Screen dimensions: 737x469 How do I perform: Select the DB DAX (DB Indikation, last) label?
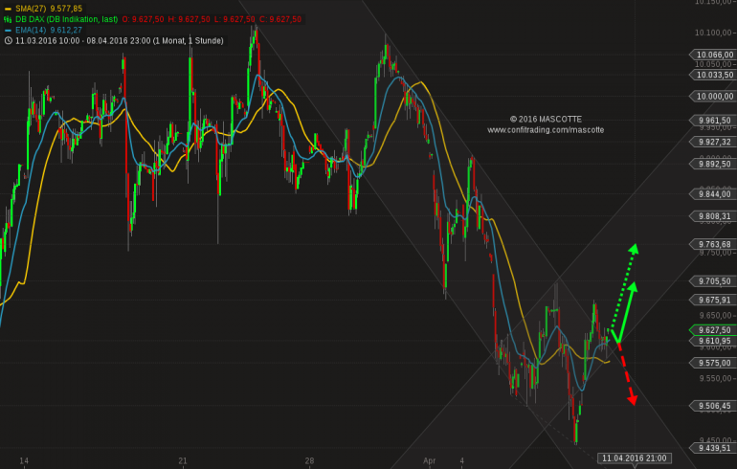click(x=66, y=19)
